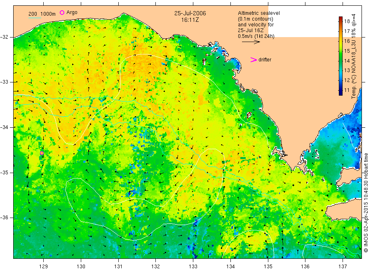Screen dimensions: 371x272
Task: Click the Altimetric sealevel label
Action: [259, 13]
